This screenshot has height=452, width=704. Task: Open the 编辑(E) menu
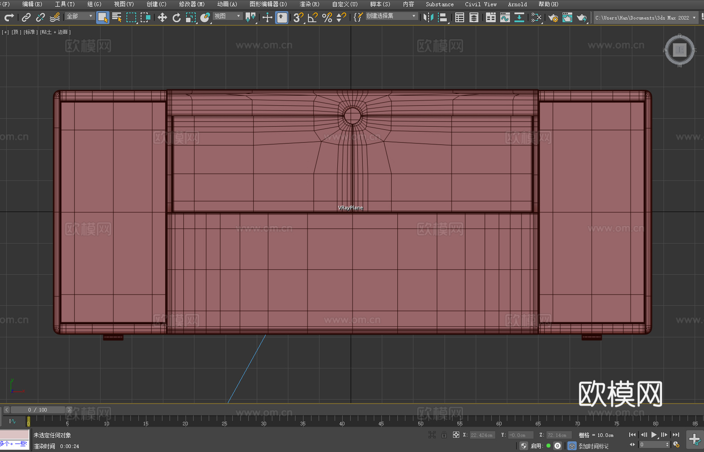(x=32, y=4)
